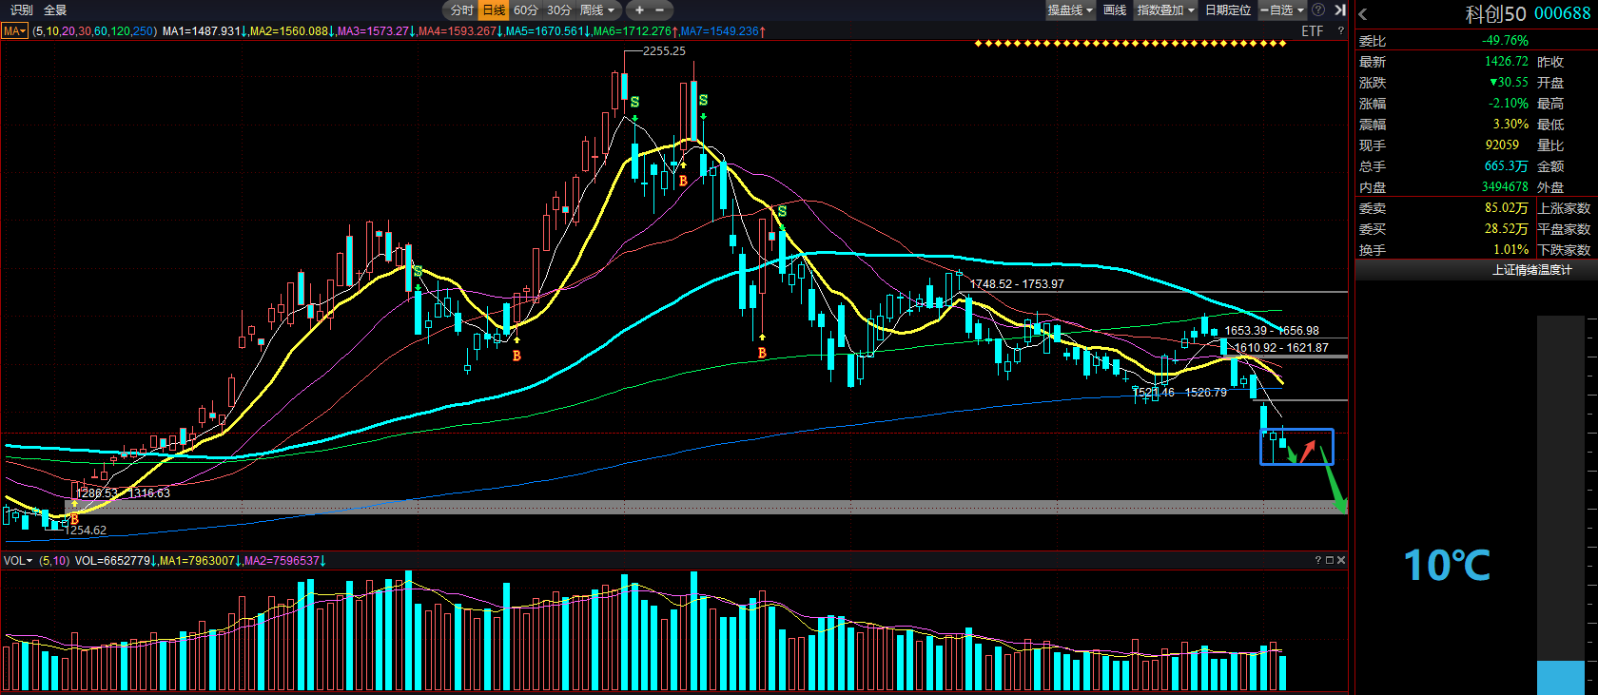Close the VOL indicator panel
The height and width of the screenshot is (695, 1598).
[1341, 560]
